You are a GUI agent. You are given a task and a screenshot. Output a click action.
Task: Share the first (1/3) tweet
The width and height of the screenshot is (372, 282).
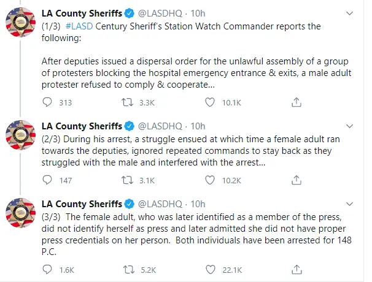coord(296,102)
